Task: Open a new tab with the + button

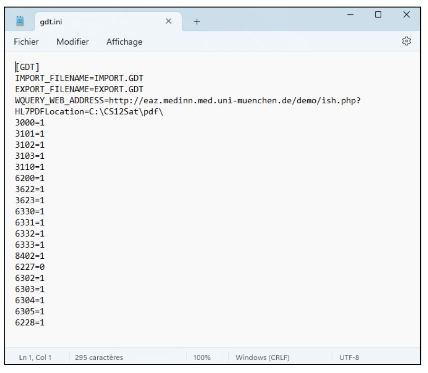Action: click(197, 22)
